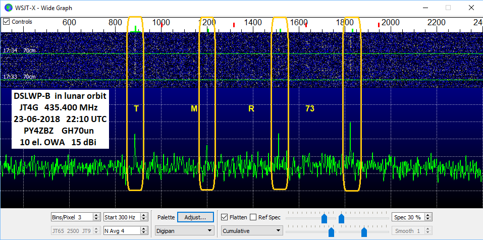483x240 pixels.
Task: Decrease Start 300 Hz with the down arrow
Action: pyautogui.click(x=144, y=219)
